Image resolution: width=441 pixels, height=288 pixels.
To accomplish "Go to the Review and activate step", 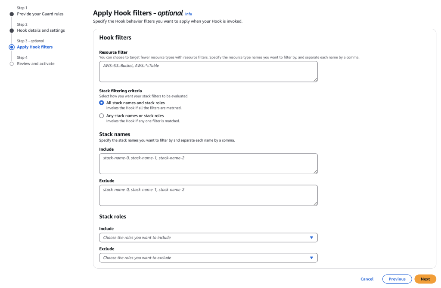I will coord(36,63).
